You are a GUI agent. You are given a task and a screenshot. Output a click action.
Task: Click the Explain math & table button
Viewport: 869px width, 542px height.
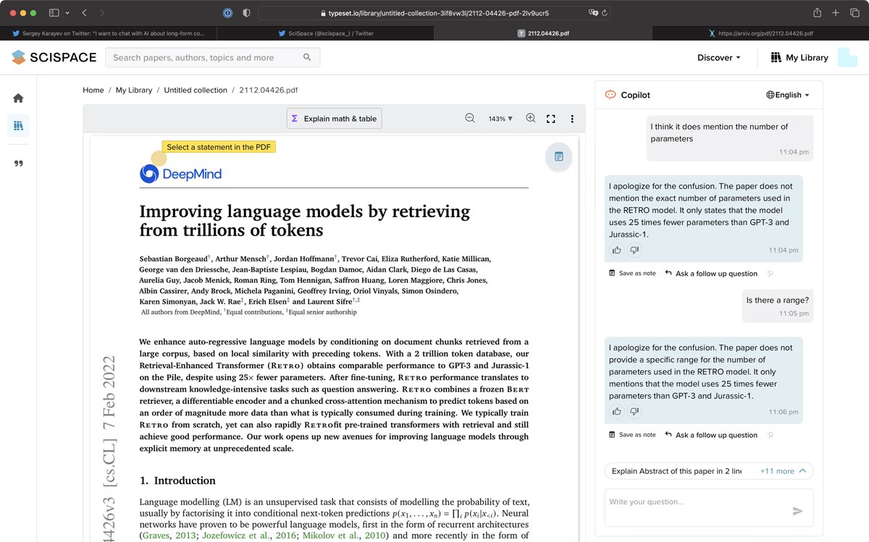click(334, 119)
